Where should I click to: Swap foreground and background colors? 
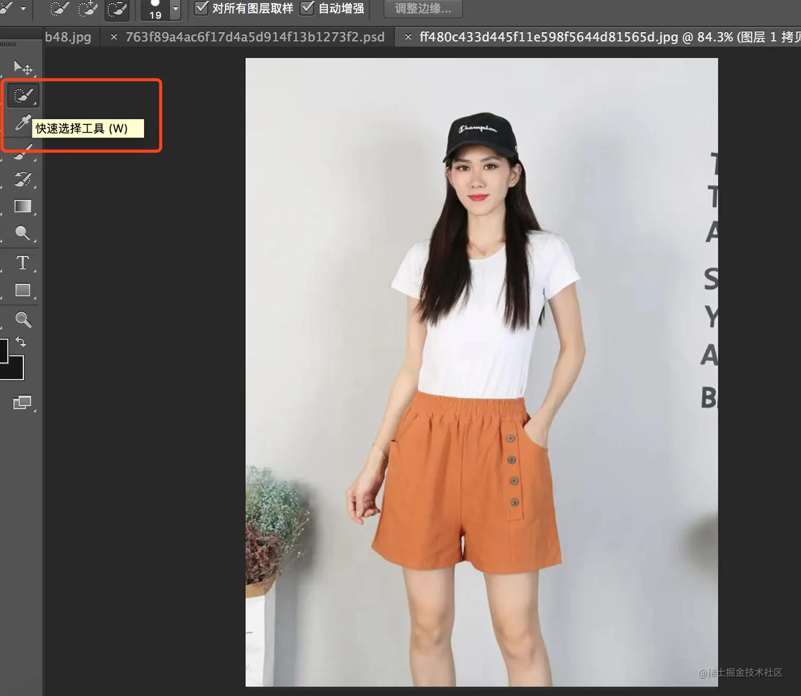point(21,342)
